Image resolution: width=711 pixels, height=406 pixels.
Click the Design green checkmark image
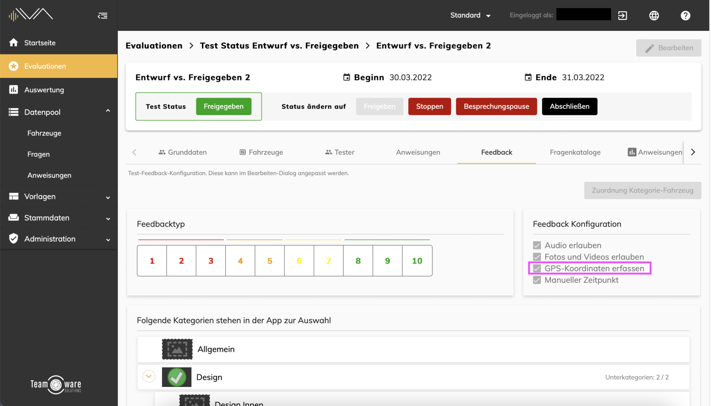(177, 377)
